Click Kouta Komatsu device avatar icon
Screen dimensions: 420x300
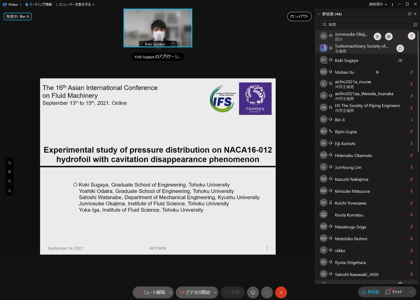tap(324, 215)
